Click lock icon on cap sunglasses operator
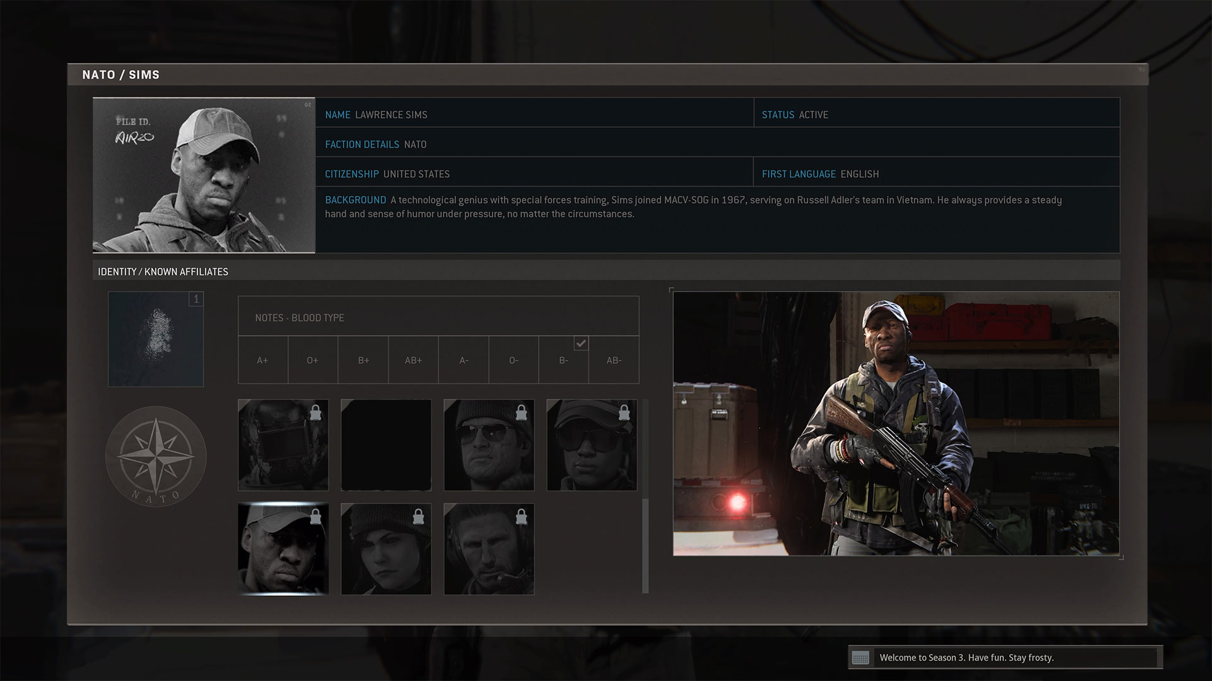Viewport: 1212px width, 681px height. pos(624,412)
